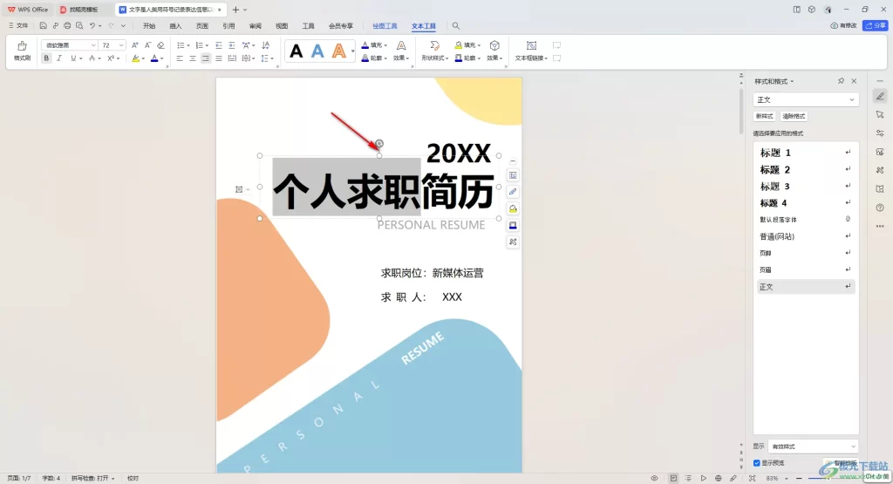Click the 分享 share button
The height and width of the screenshot is (484, 893).
[876, 25]
